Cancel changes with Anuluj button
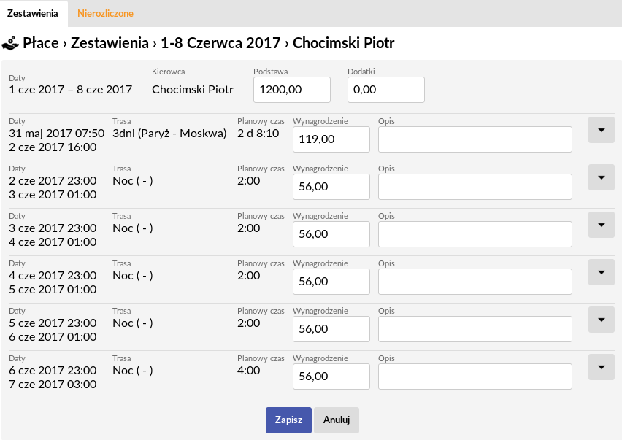The image size is (622, 440). coord(337,420)
